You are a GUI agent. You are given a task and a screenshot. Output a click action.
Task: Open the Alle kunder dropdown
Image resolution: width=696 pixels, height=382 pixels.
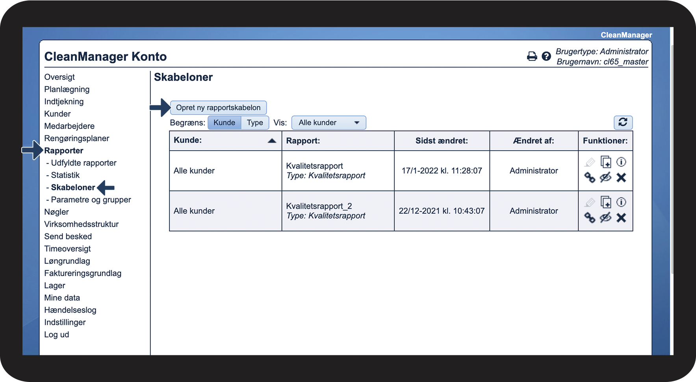(x=329, y=123)
